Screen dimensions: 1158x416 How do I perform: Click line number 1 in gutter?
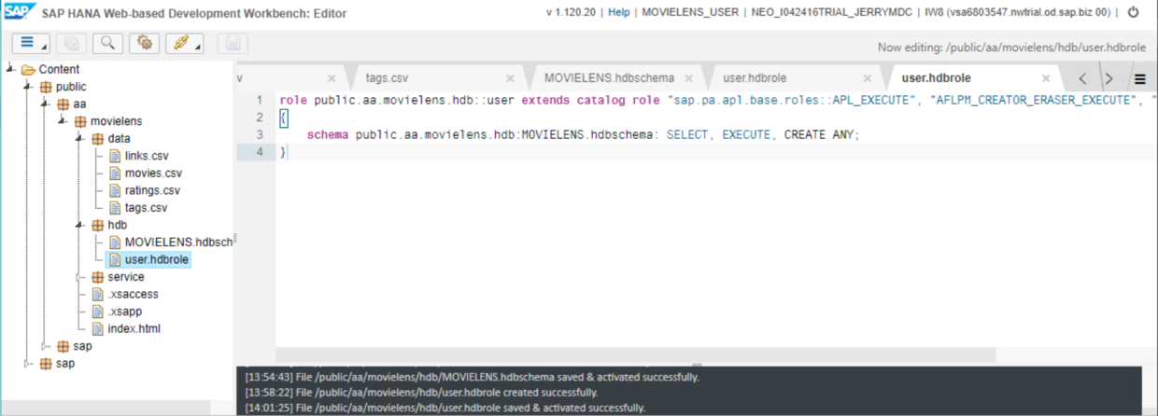pos(259,100)
